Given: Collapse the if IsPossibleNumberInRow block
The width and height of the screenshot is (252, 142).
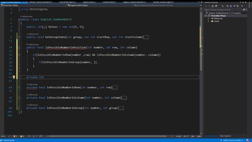Looking at the screenshot, I should (x=19, y=55).
